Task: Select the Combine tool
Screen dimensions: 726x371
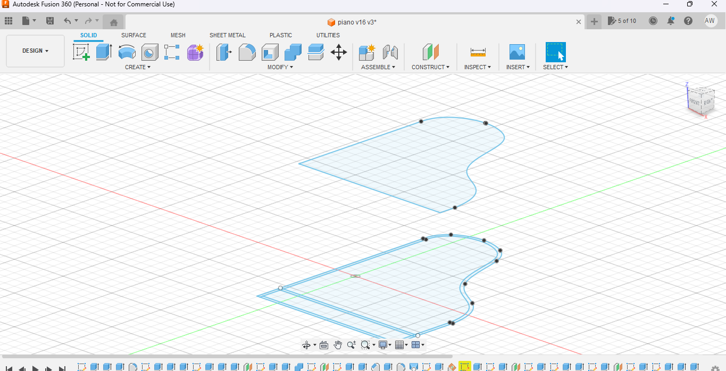Action: (x=293, y=52)
